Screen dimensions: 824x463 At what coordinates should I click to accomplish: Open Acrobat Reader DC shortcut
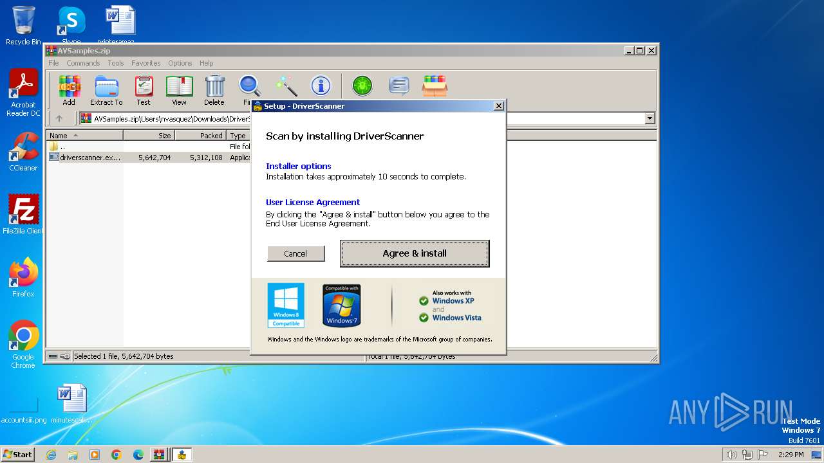pyautogui.click(x=23, y=93)
